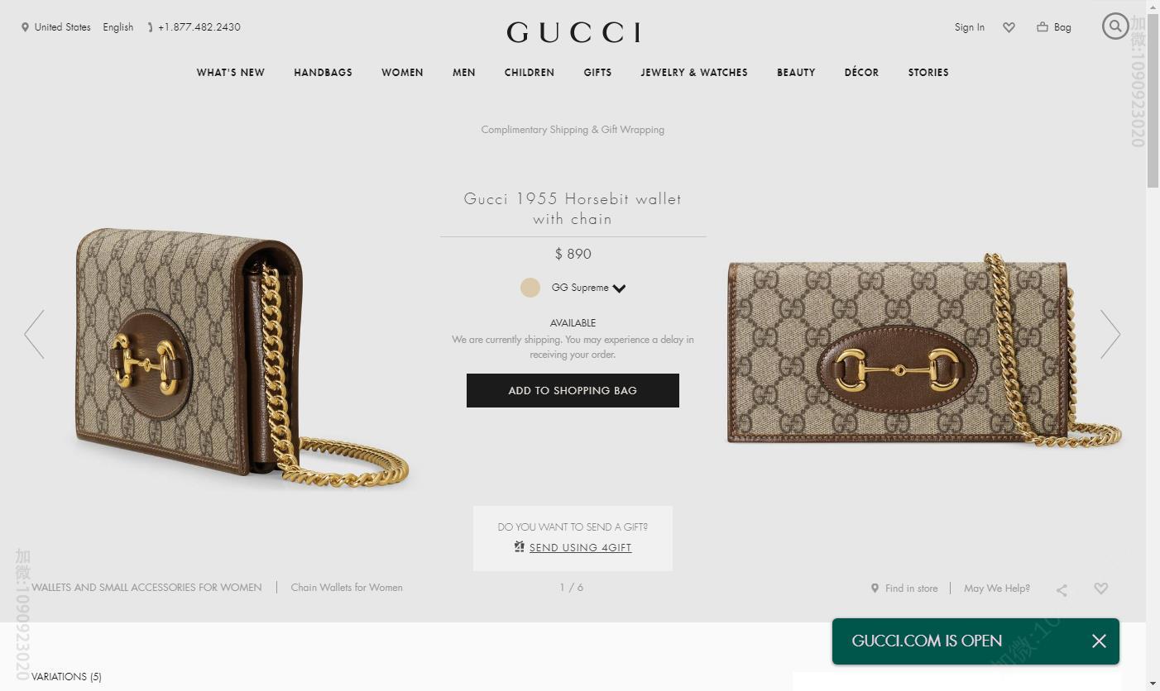The width and height of the screenshot is (1160, 691).
Task: Open the WOMEN menu
Action: (402, 73)
